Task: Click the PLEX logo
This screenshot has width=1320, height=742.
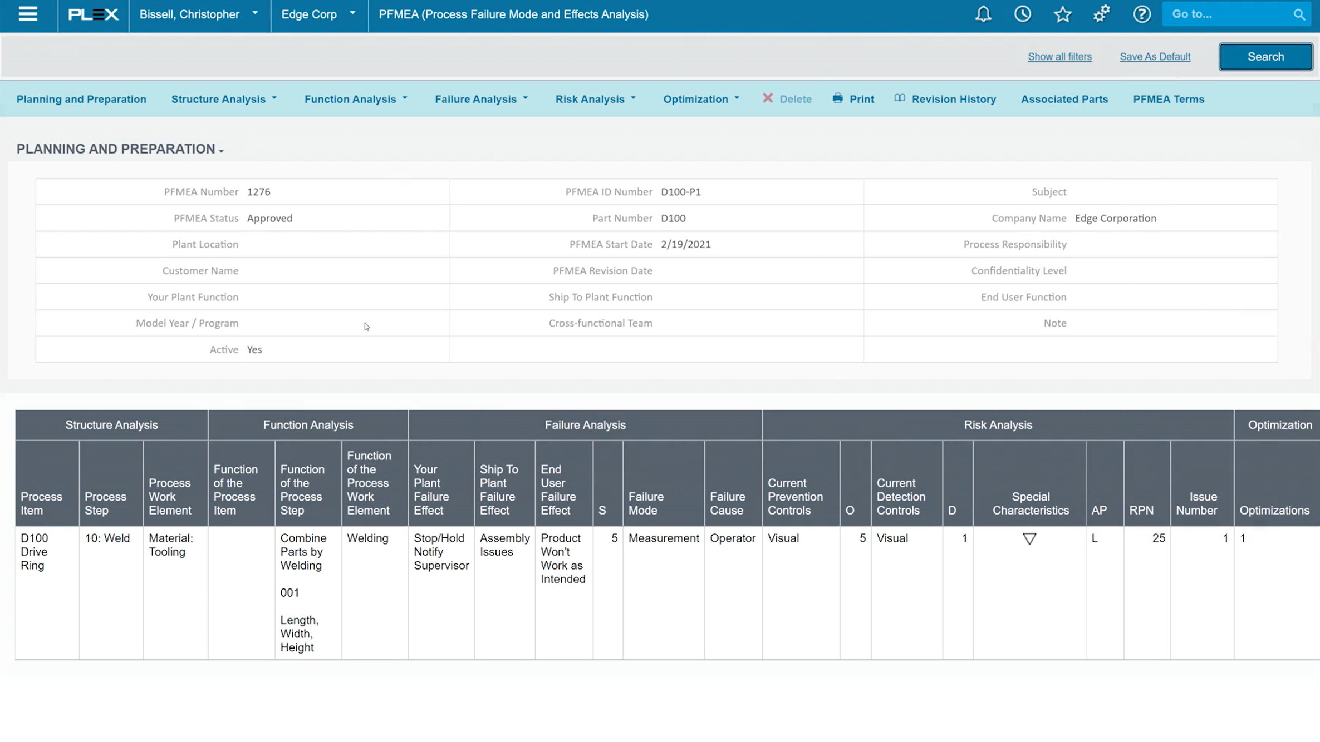Action: point(93,14)
